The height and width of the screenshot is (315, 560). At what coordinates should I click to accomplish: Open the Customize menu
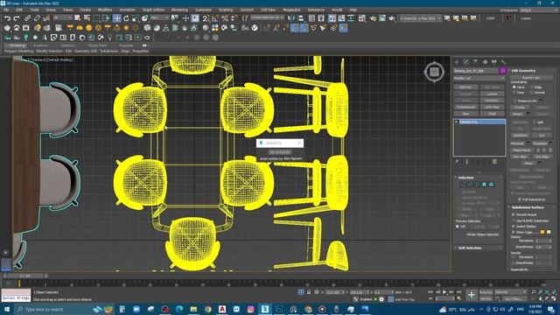click(x=203, y=10)
